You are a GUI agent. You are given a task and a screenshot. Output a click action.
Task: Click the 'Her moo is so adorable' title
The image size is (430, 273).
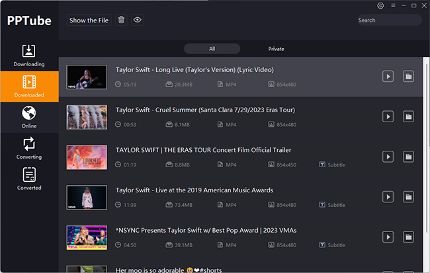(169, 270)
